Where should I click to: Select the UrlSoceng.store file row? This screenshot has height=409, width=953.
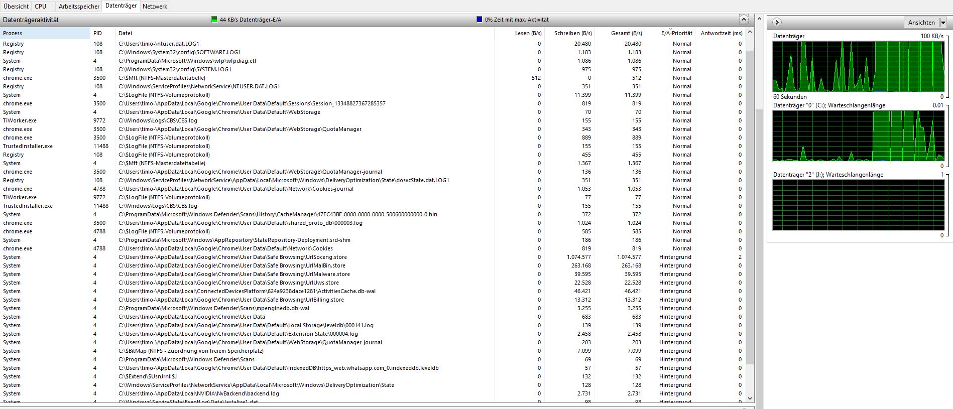click(373, 257)
